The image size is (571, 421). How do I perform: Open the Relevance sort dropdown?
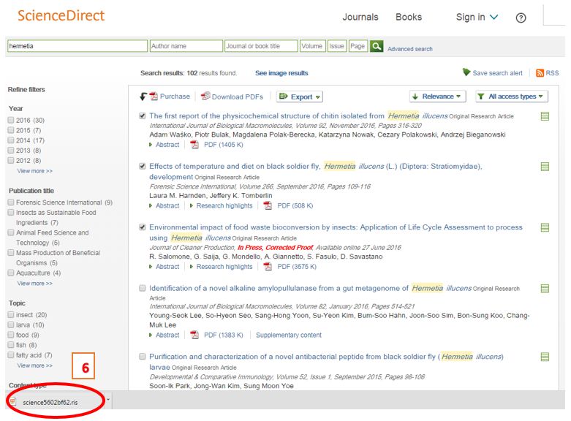coord(437,96)
